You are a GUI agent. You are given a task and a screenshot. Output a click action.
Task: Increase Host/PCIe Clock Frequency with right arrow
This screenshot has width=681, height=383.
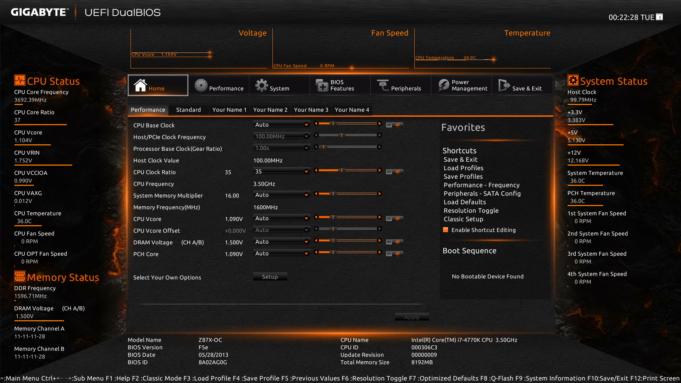tap(380, 135)
